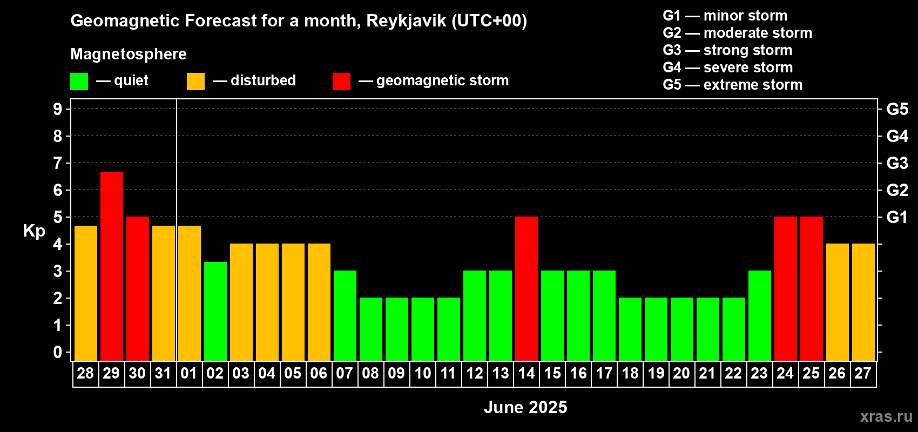
Task: Click the date label 09
Action: click(x=396, y=374)
